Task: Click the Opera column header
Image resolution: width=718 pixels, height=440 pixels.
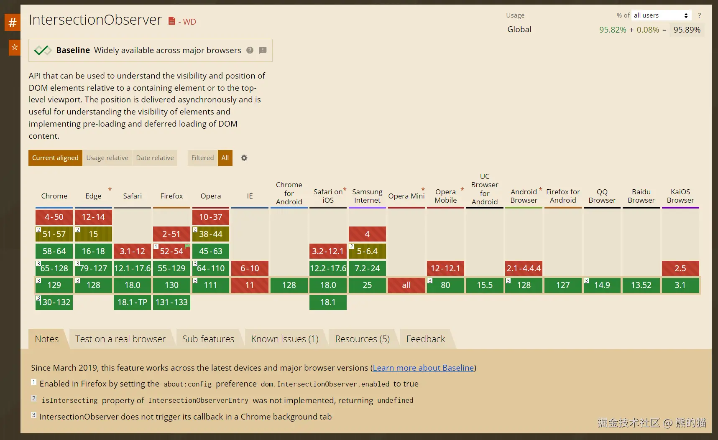Action: 211,196
